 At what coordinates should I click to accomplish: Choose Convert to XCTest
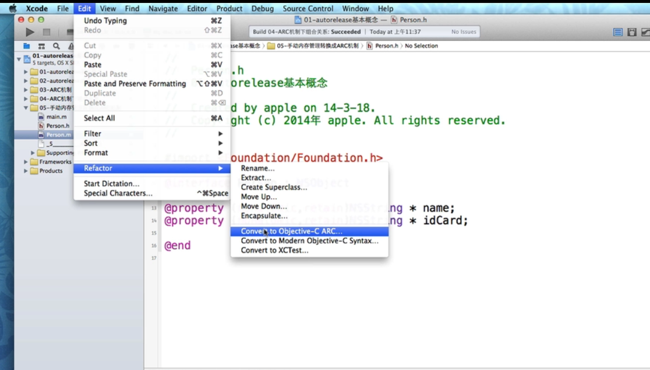pyautogui.click(x=309, y=251)
